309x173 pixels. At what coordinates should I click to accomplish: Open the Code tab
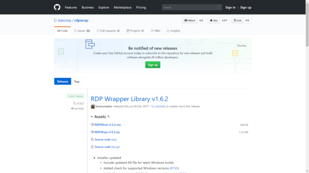pos(63,31)
